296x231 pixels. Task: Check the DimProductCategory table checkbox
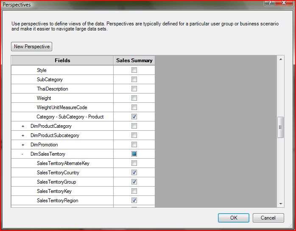coord(134,126)
